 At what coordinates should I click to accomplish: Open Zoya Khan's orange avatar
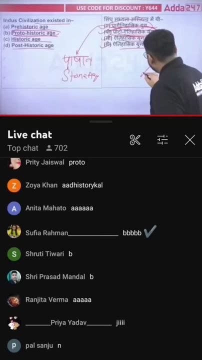14,185
